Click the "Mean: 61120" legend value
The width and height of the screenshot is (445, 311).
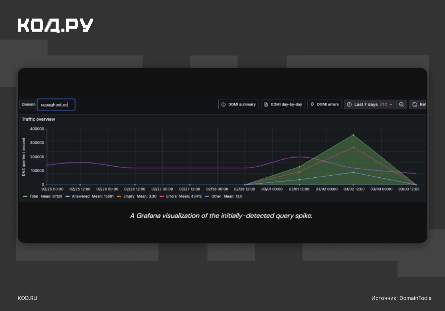[x=51, y=196]
